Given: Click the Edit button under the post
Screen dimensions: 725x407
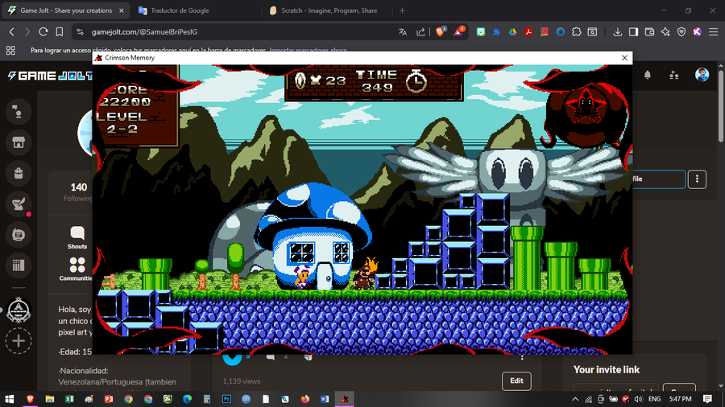Looking at the screenshot, I should click(x=516, y=380).
